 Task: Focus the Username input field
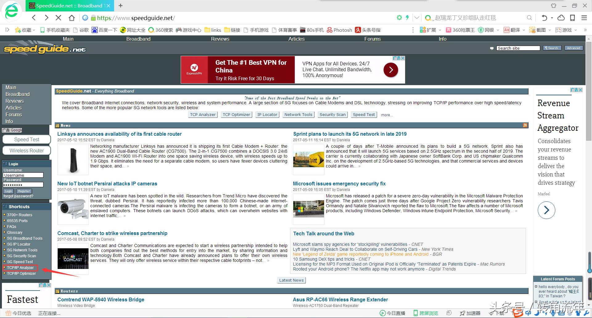pyautogui.click(x=23, y=175)
